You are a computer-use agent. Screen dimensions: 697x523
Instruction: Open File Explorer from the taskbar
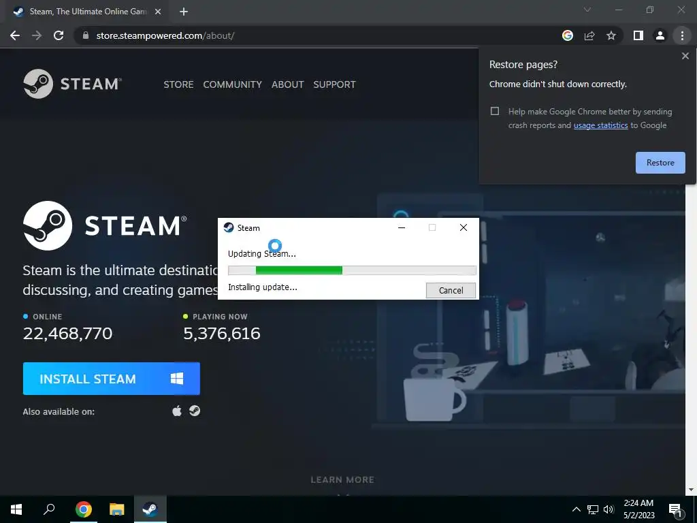117,509
